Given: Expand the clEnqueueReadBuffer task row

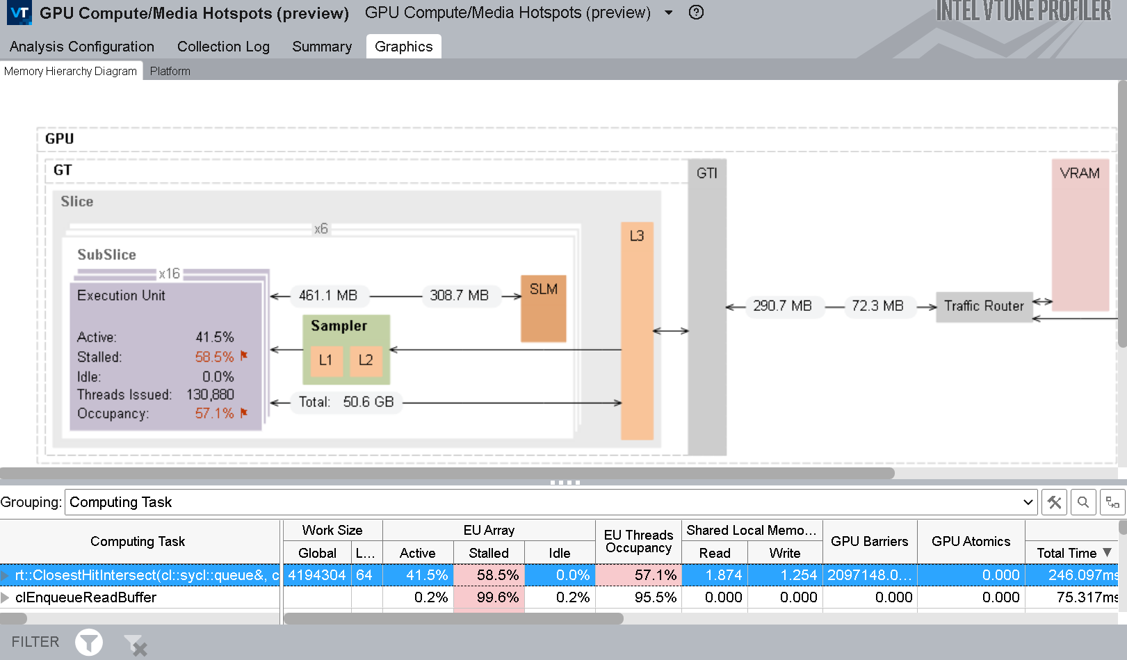Looking at the screenshot, I should [5, 597].
